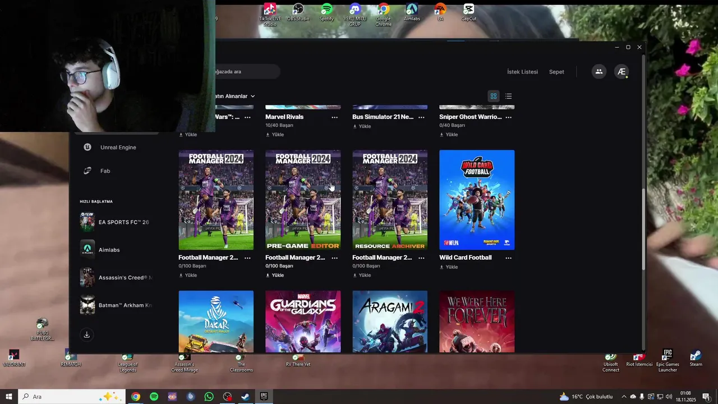The image size is (718, 404).
Task: Open Marvel Rivals three-dot options menu
Action: pos(335,117)
